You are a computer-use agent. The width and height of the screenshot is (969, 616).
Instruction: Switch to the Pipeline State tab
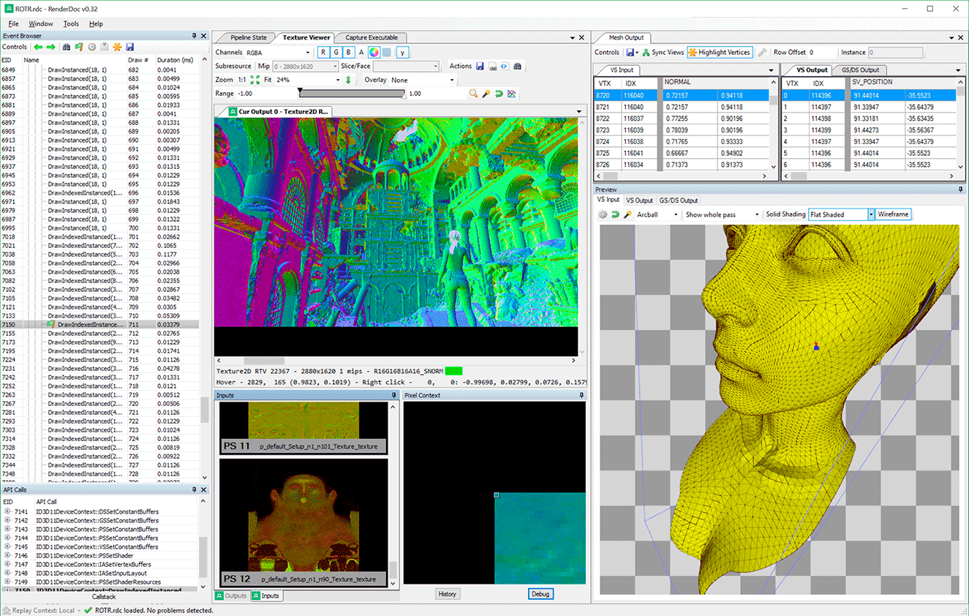click(248, 37)
